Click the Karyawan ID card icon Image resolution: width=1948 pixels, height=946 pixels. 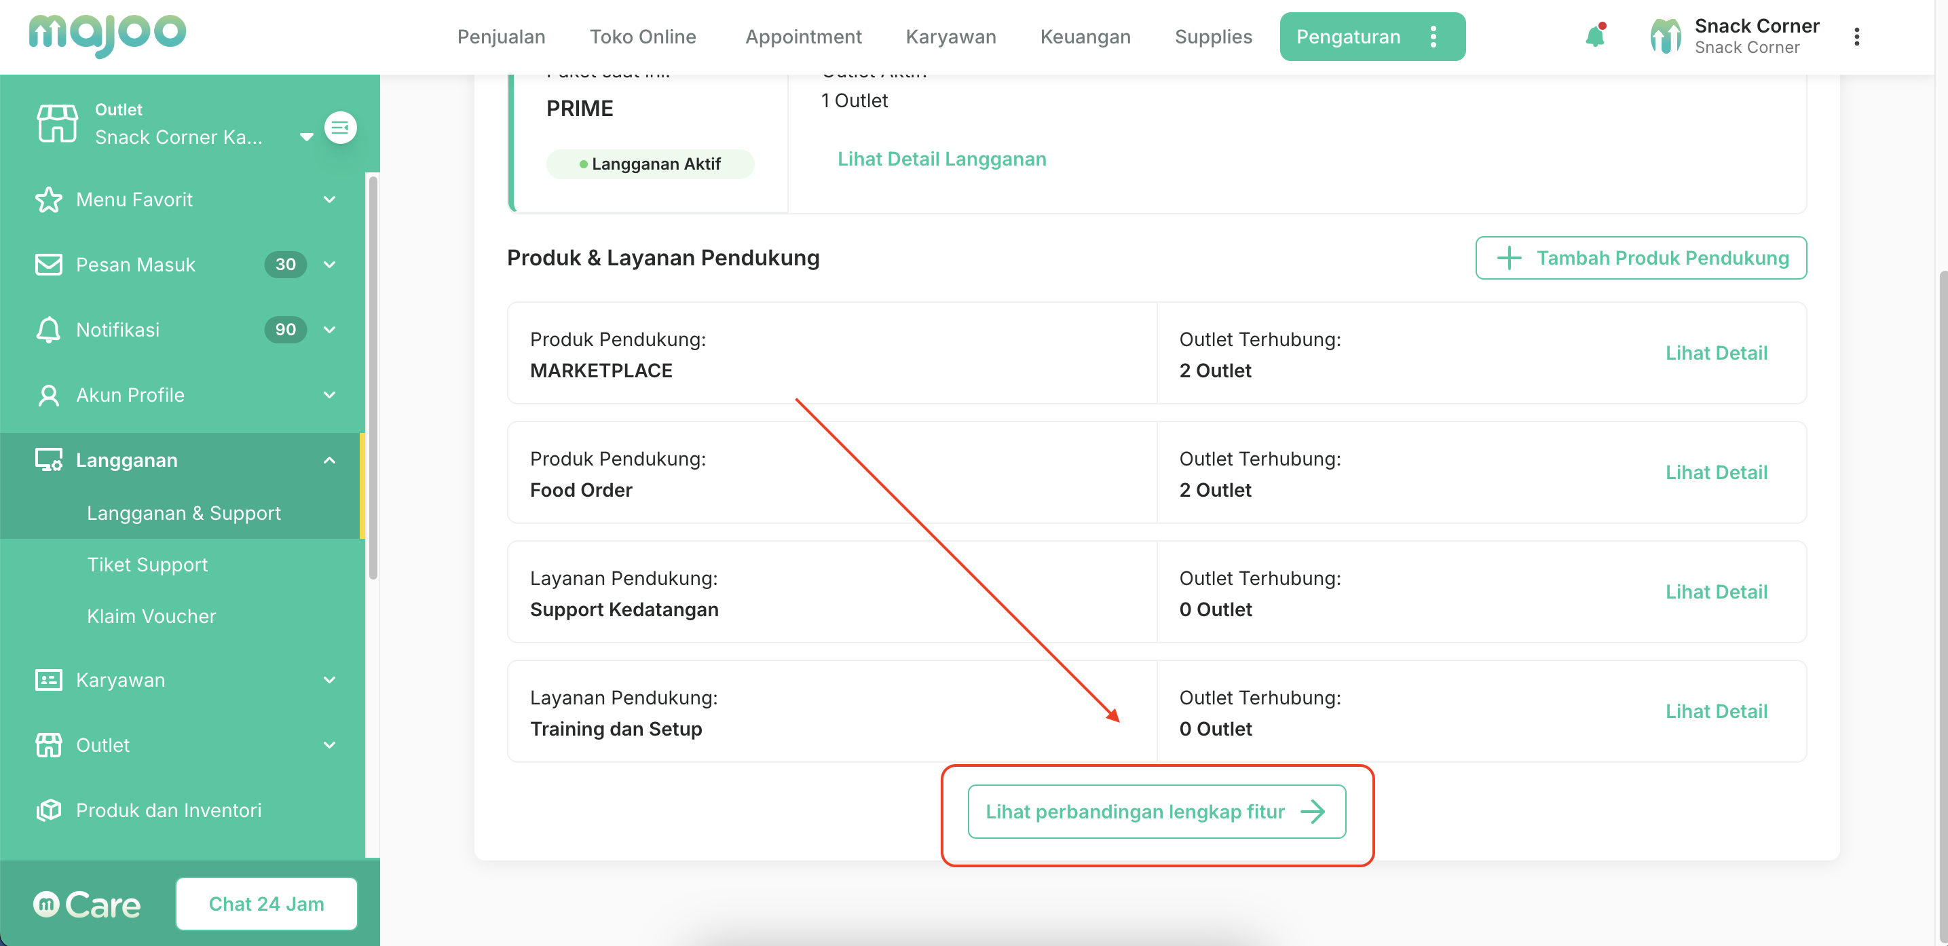click(x=49, y=680)
